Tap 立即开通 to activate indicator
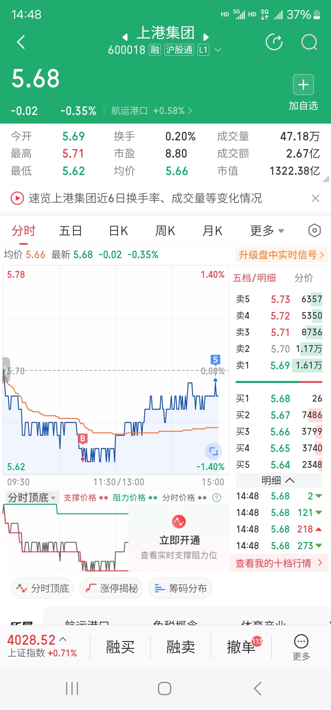Viewport: 331px width, 710px height. coord(180,540)
